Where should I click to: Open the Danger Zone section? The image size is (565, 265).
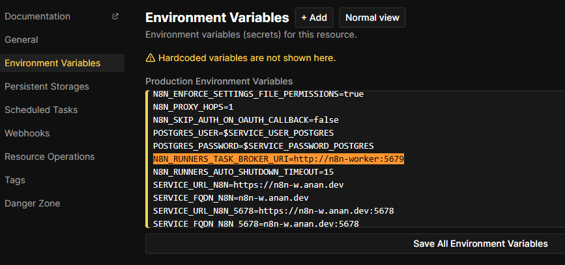33,203
